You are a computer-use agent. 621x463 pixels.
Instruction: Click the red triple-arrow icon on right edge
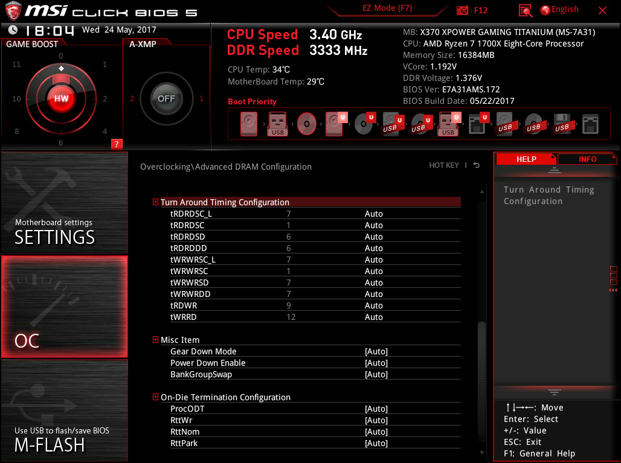point(613,290)
